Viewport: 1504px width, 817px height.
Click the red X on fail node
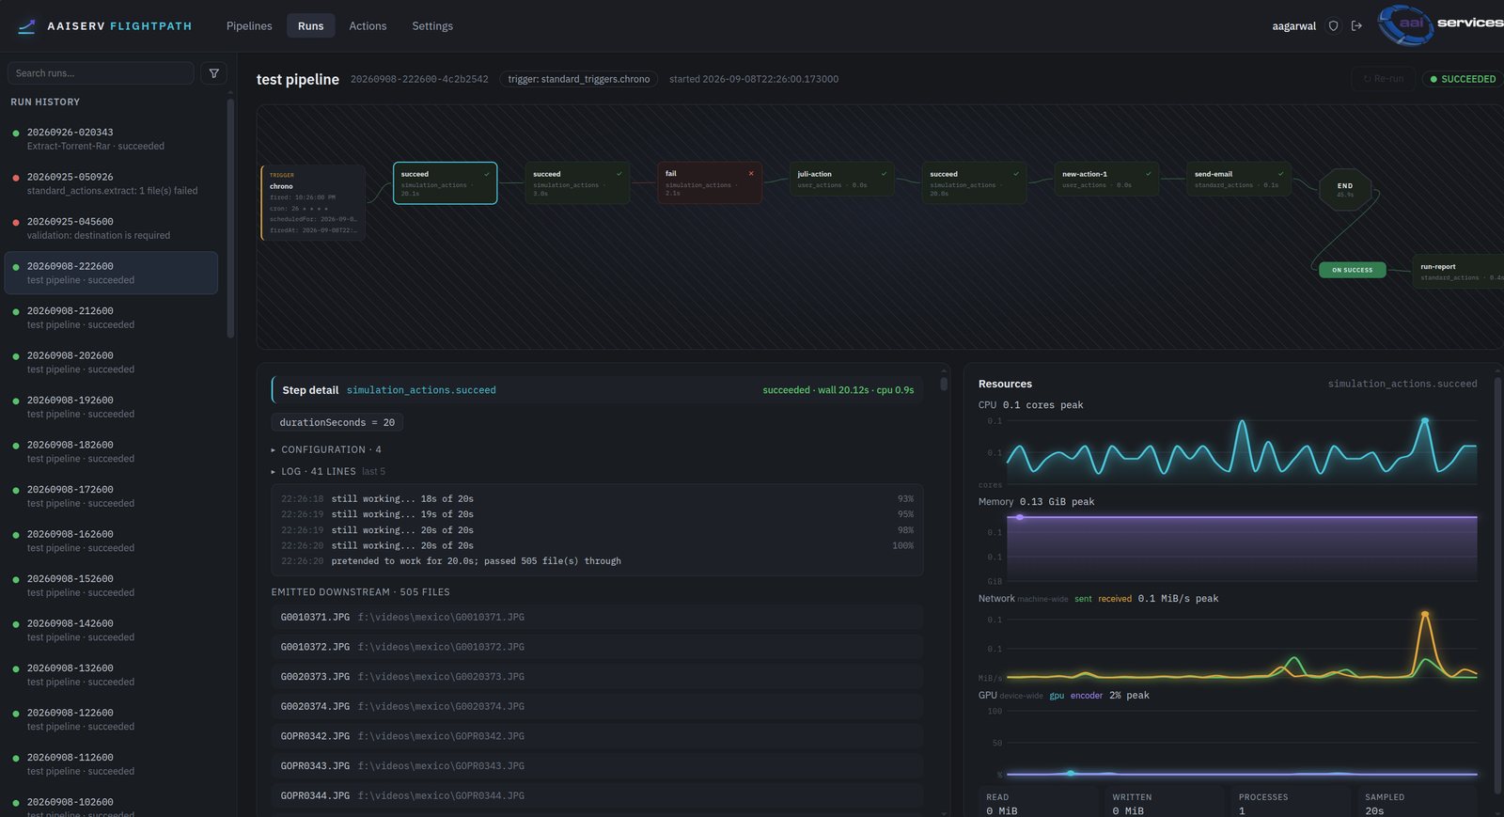pyautogui.click(x=751, y=174)
